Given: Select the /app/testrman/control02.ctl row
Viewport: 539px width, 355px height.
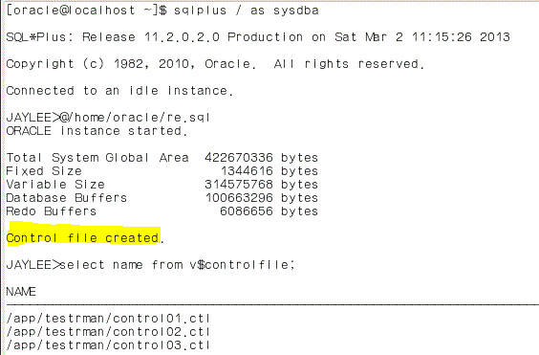Looking at the screenshot, I should tap(108, 332).
